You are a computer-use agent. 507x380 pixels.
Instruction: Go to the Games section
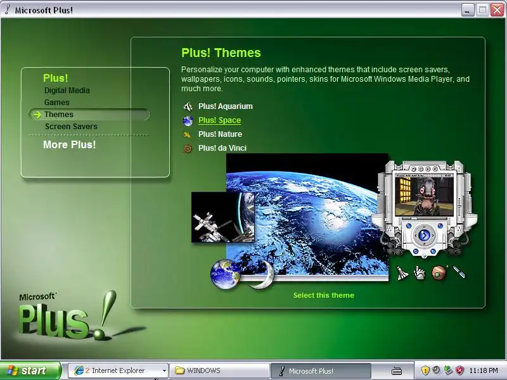(x=57, y=103)
